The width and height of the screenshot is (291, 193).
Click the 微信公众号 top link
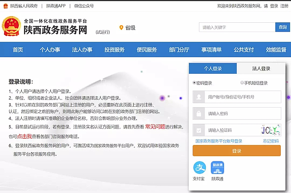coord(84,6)
